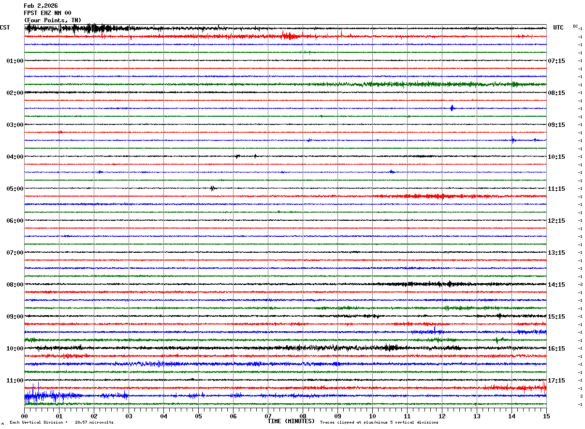This screenshot has width=585, height=429.
Task: Click the 08 minute tick on time axis
Action: tap(303, 416)
